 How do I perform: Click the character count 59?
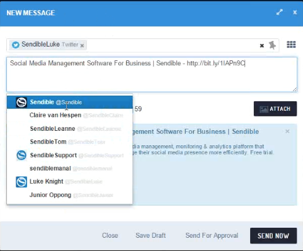(x=138, y=109)
